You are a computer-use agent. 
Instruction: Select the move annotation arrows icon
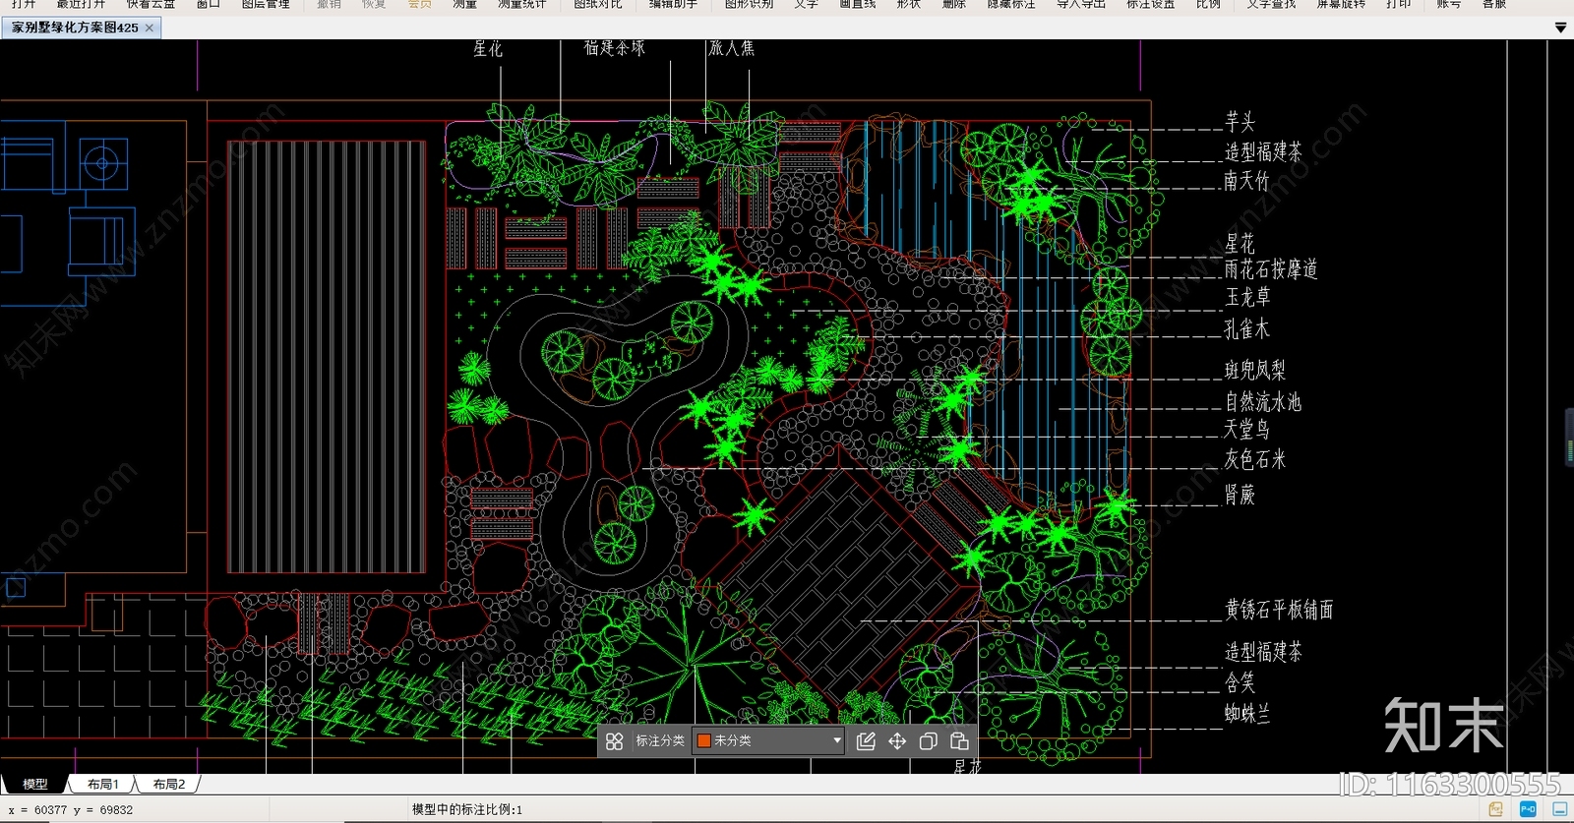tap(897, 741)
